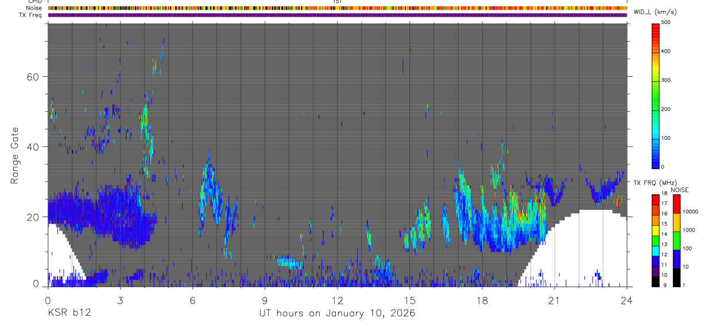Click the '9' tick on the UT hours axis
The image size is (705, 325).
click(x=265, y=300)
